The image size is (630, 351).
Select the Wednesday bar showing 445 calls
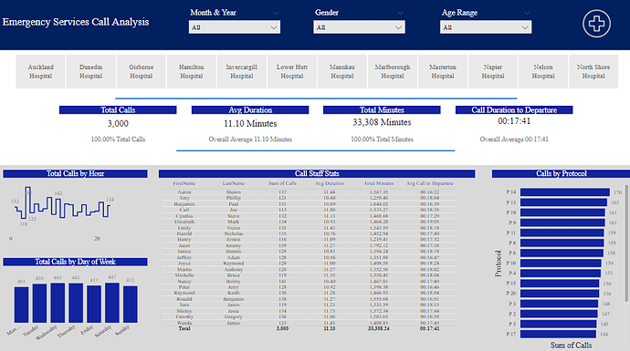[58, 304]
